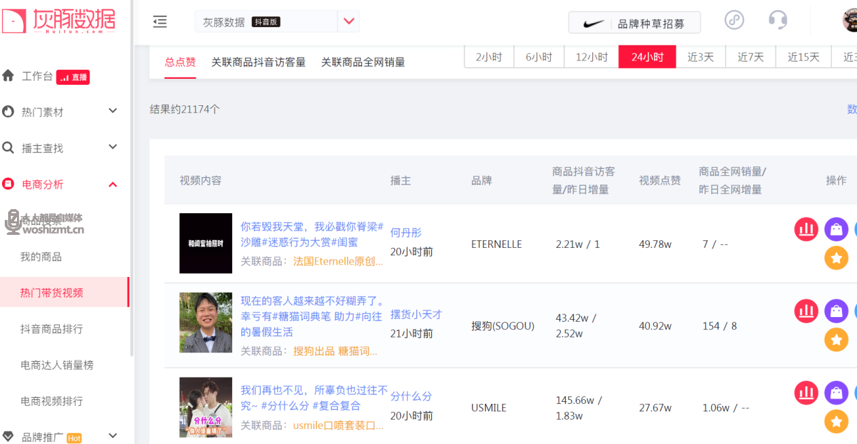Click orange star icon for USMILE row
Image resolution: width=857 pixels, height=444 pixels.
point(837,421)
